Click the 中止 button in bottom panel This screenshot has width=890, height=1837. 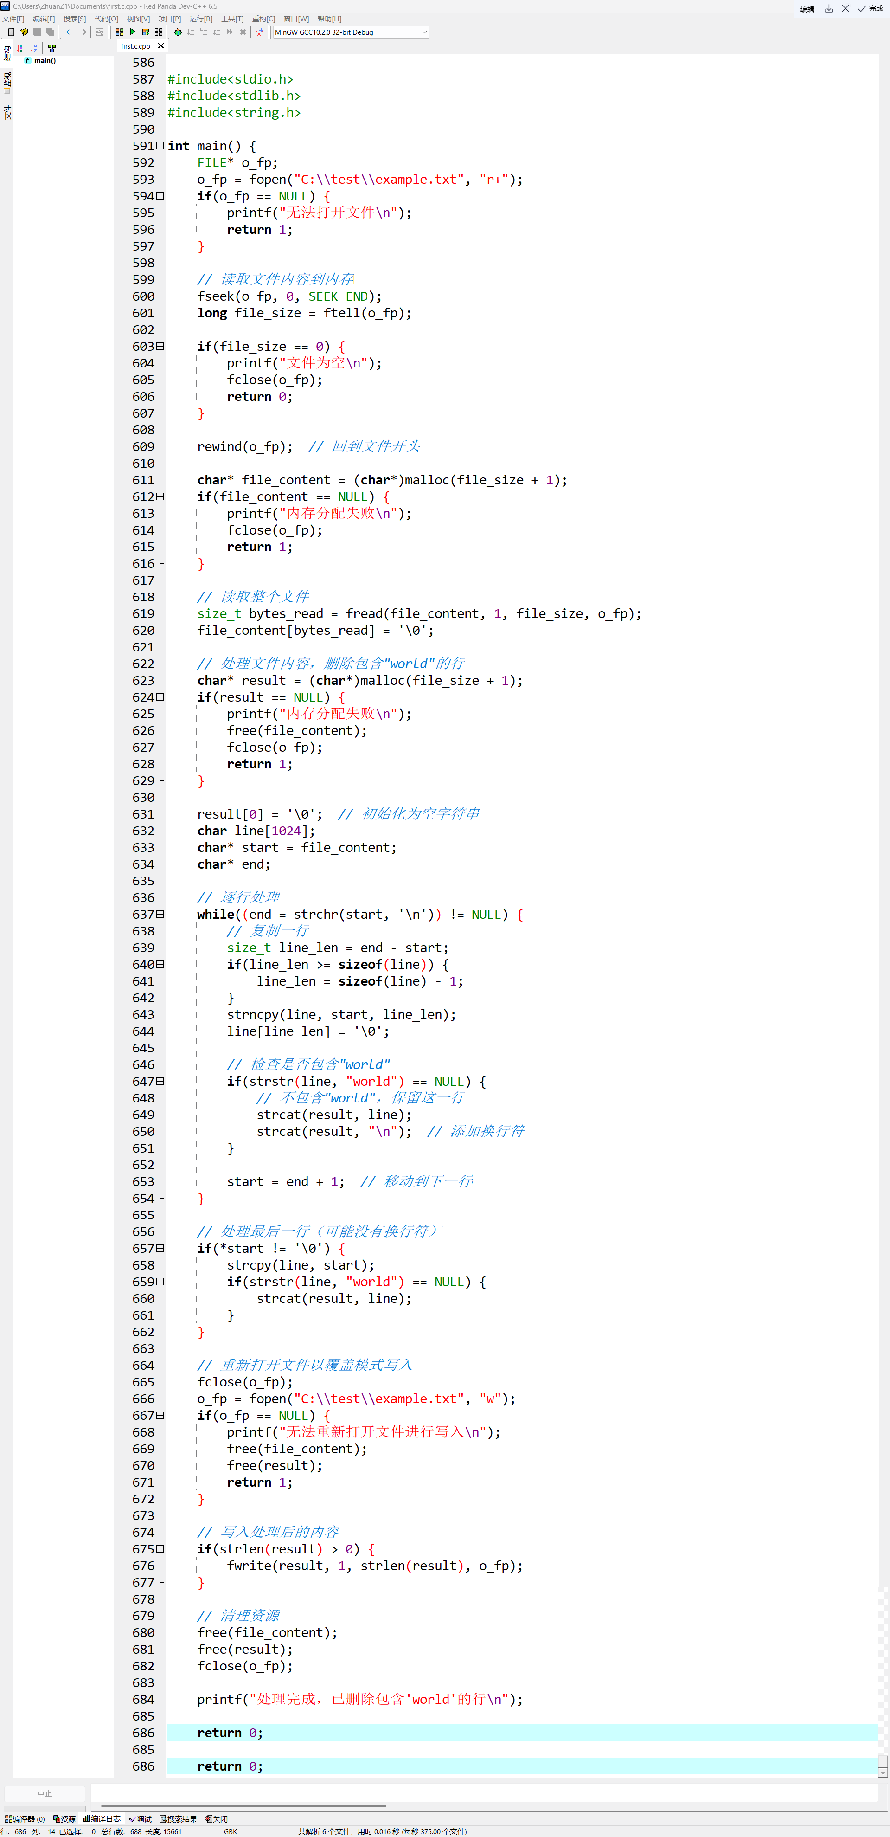[x=45, y=1793]
